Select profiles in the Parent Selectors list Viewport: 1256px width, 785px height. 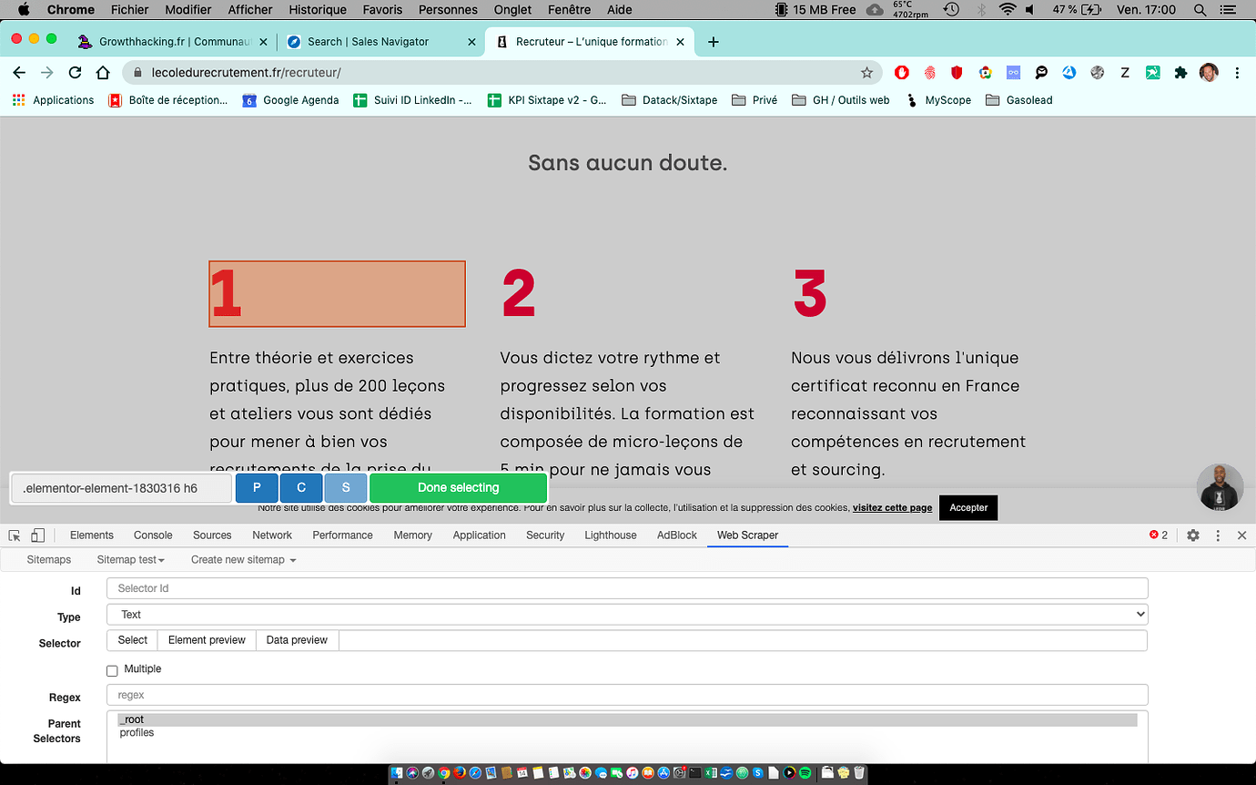(137, 732)
